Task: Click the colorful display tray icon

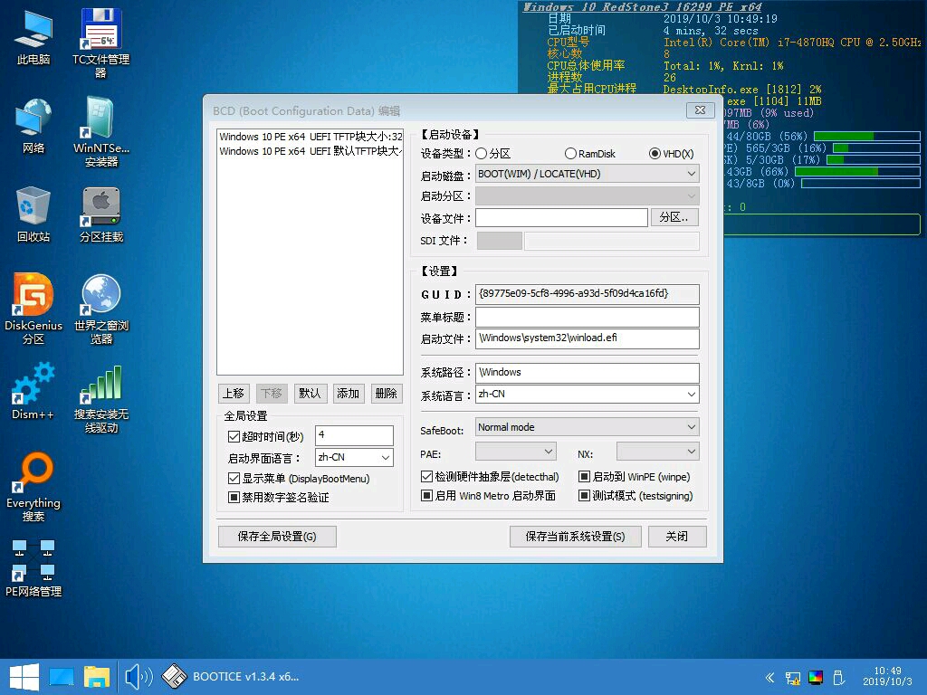Action: point(816,677)
